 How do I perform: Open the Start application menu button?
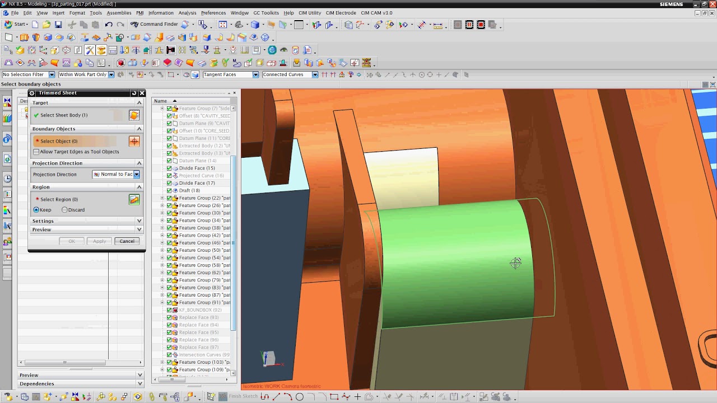point(16,25)
